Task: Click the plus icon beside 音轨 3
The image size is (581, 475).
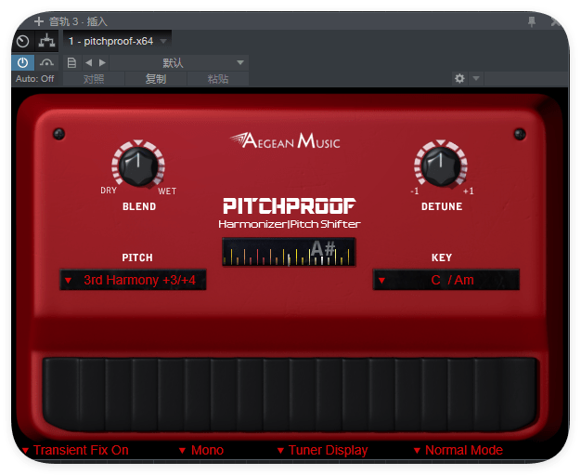Action: [39, 21]
